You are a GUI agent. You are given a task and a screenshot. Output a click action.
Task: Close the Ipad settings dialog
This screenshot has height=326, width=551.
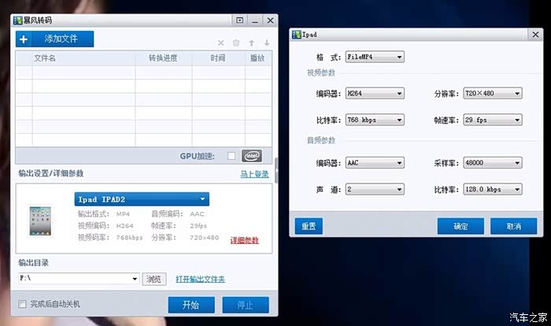[x=535, y=35]
